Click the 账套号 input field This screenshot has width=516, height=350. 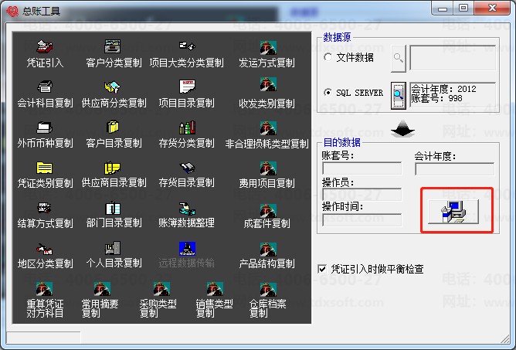coord(362,168)
